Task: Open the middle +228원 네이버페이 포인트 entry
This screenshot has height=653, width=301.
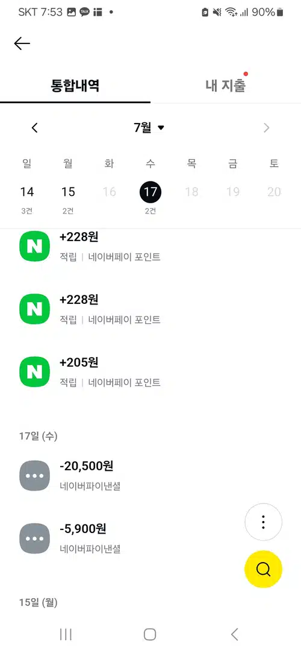Action: (x=150, y=309)
